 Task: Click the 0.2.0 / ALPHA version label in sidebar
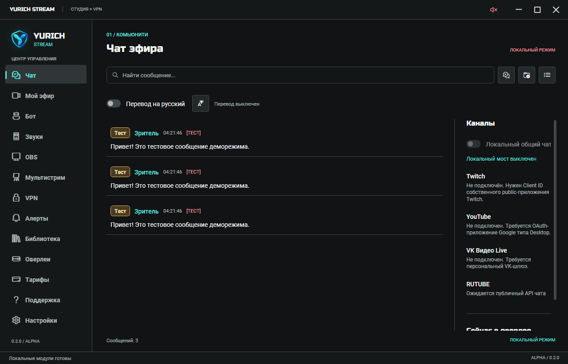(25, 341)
